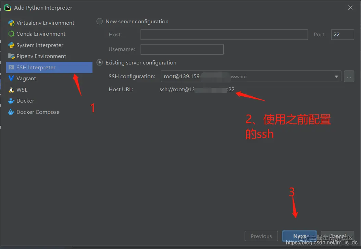Viewport: 361px width, 249px height.
Task: Click the Docker Compose icon
Action: [11, 112]
